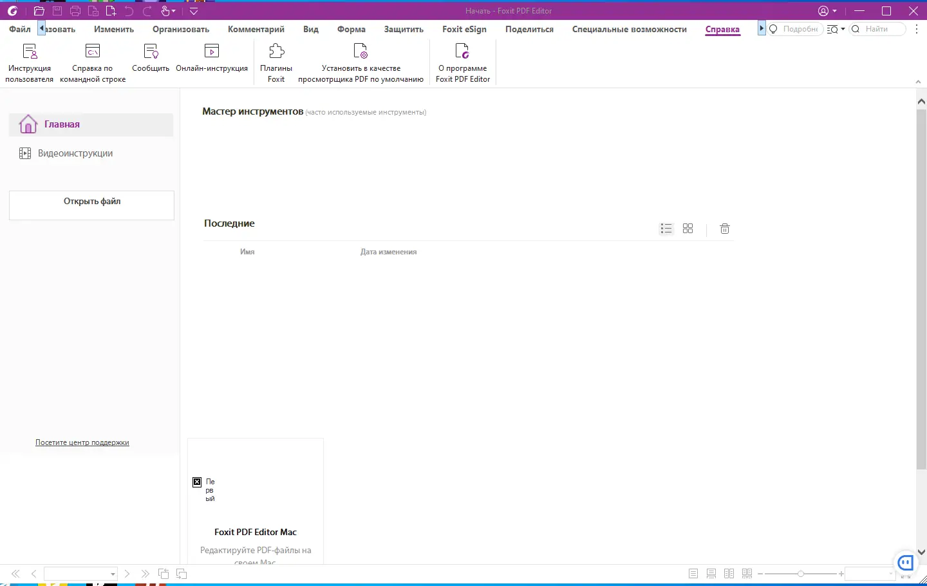
Task: Switch to the Вид tab
Action: coord(311,30)
